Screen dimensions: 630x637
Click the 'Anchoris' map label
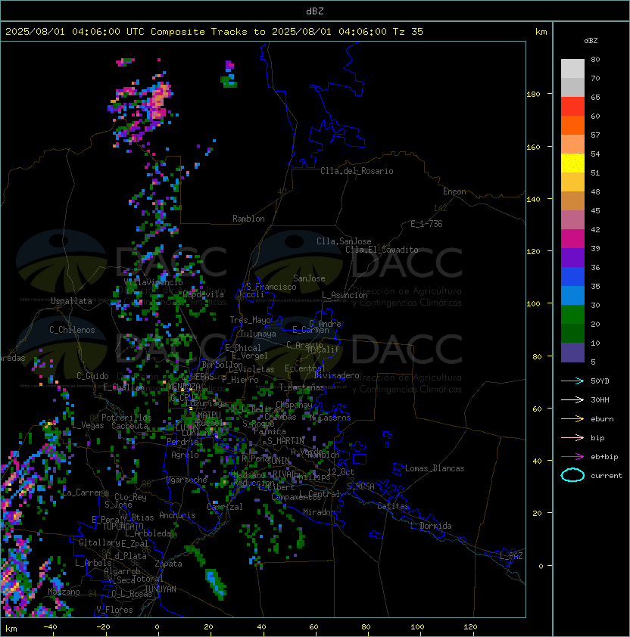[x=177, y=515]
